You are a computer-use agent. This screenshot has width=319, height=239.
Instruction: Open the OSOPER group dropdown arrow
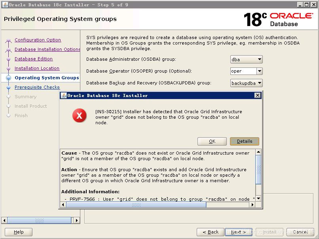point(260,71)
